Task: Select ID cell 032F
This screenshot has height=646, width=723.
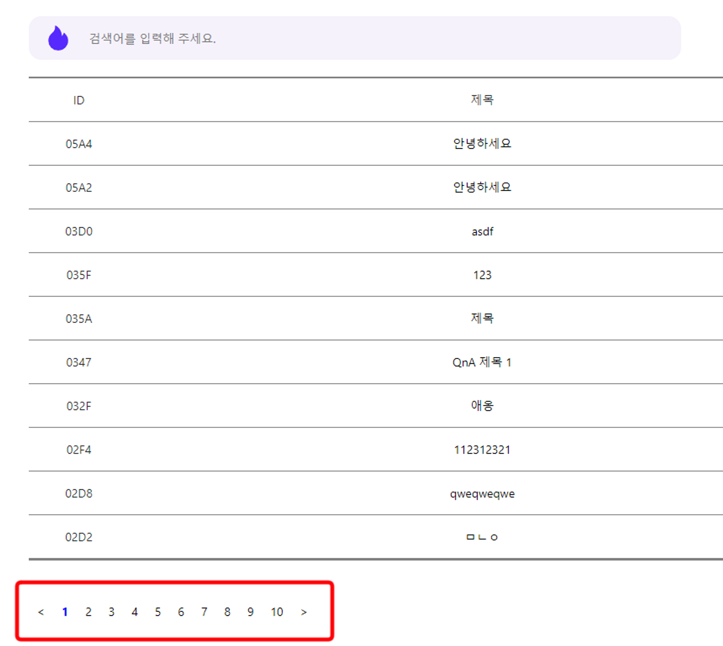Action: point(79,406)
